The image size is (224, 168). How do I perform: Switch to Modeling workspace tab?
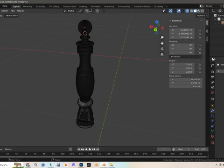coord(28,7)
